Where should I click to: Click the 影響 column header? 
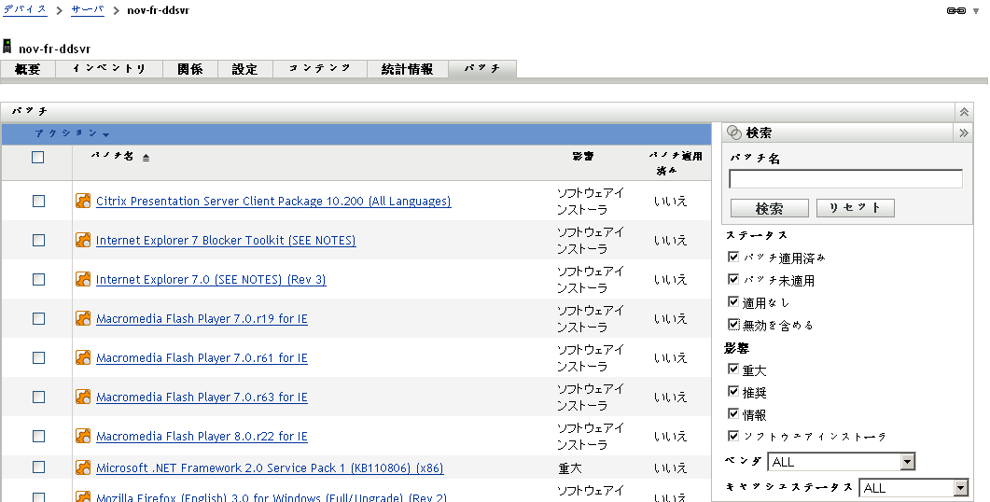coord(583,156)
